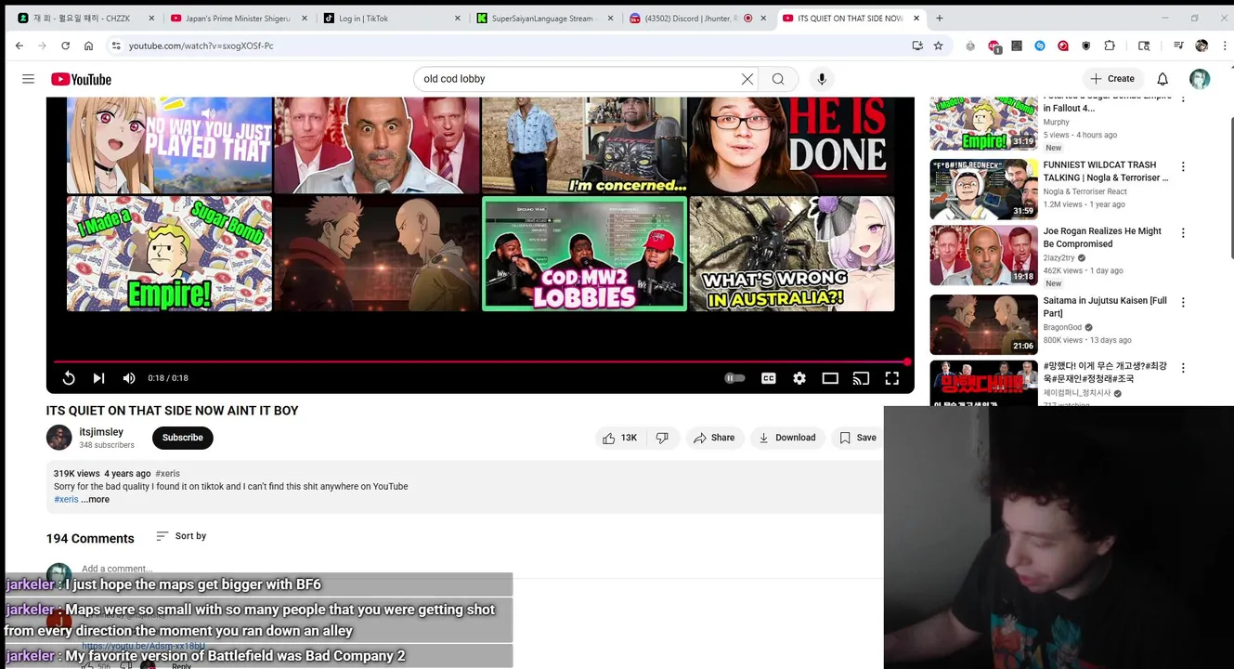The height and width of the screenshot is (669, 1234).
Task: Open menu for Joe Rogan Realizes video
Action: 1183,232
